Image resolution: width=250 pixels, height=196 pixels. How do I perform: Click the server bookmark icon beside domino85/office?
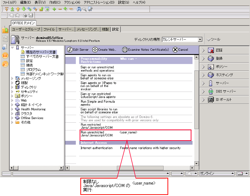coord(15,39)
